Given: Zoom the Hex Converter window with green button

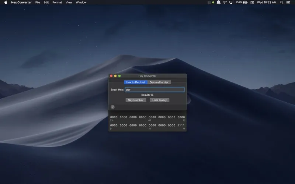Looking at the screenshot, I should tap(119, 76).
